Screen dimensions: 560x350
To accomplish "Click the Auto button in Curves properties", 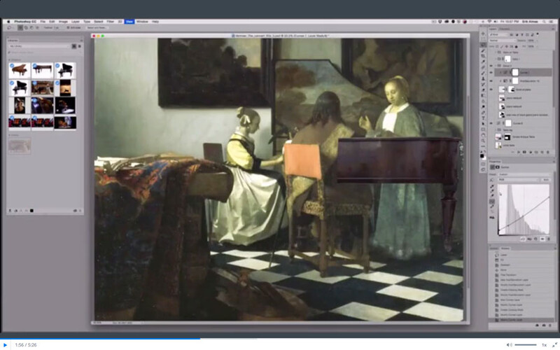I will point(547,180).
